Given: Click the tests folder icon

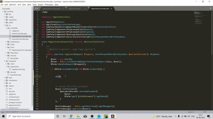Looking at the screenshot, I should point(7,78).
